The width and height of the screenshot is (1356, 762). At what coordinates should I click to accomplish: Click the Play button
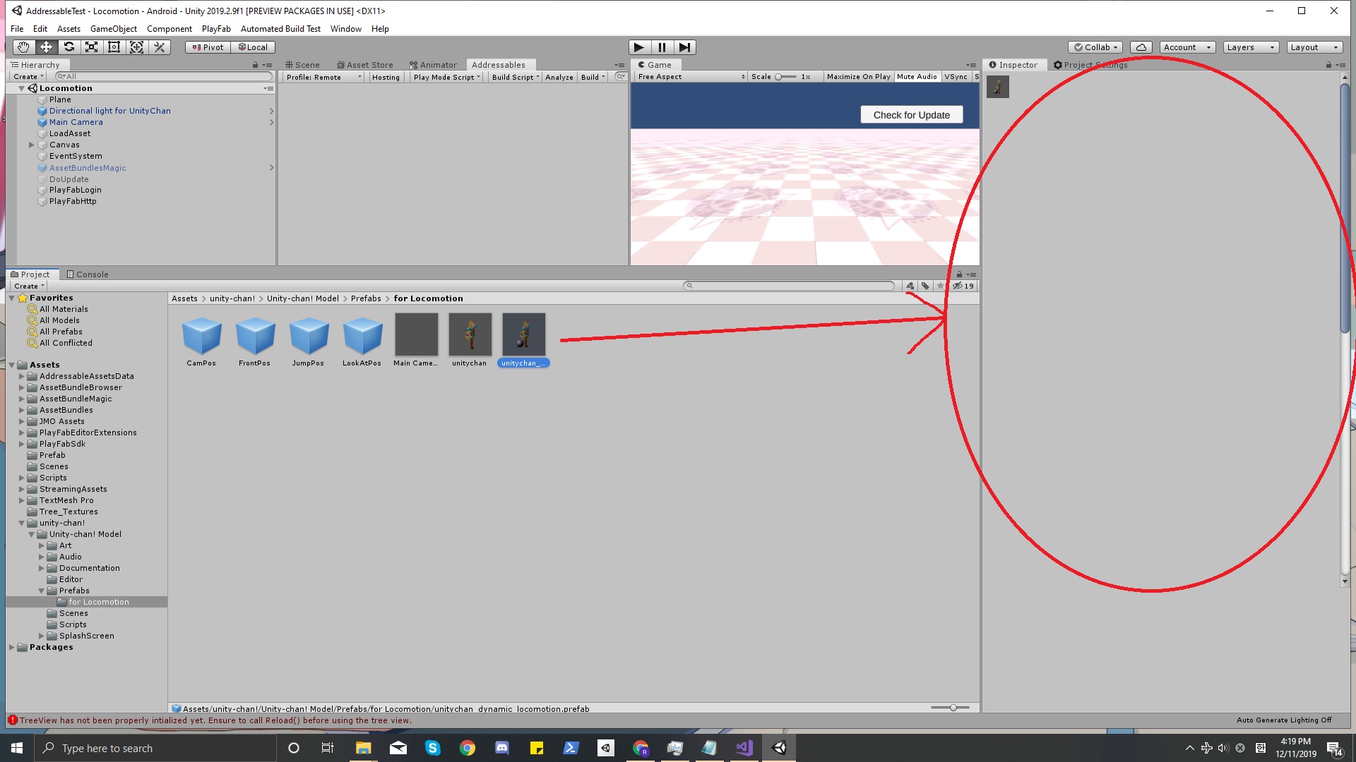[x=639, y=47]
